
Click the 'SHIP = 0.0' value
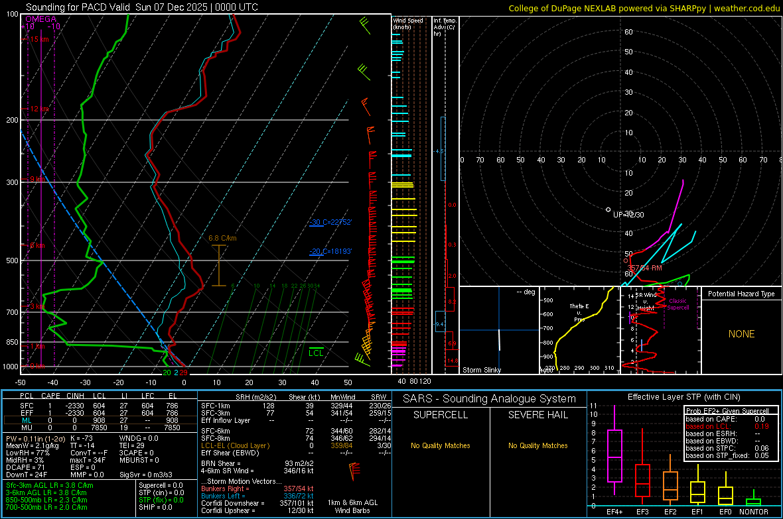click(155, 507)
